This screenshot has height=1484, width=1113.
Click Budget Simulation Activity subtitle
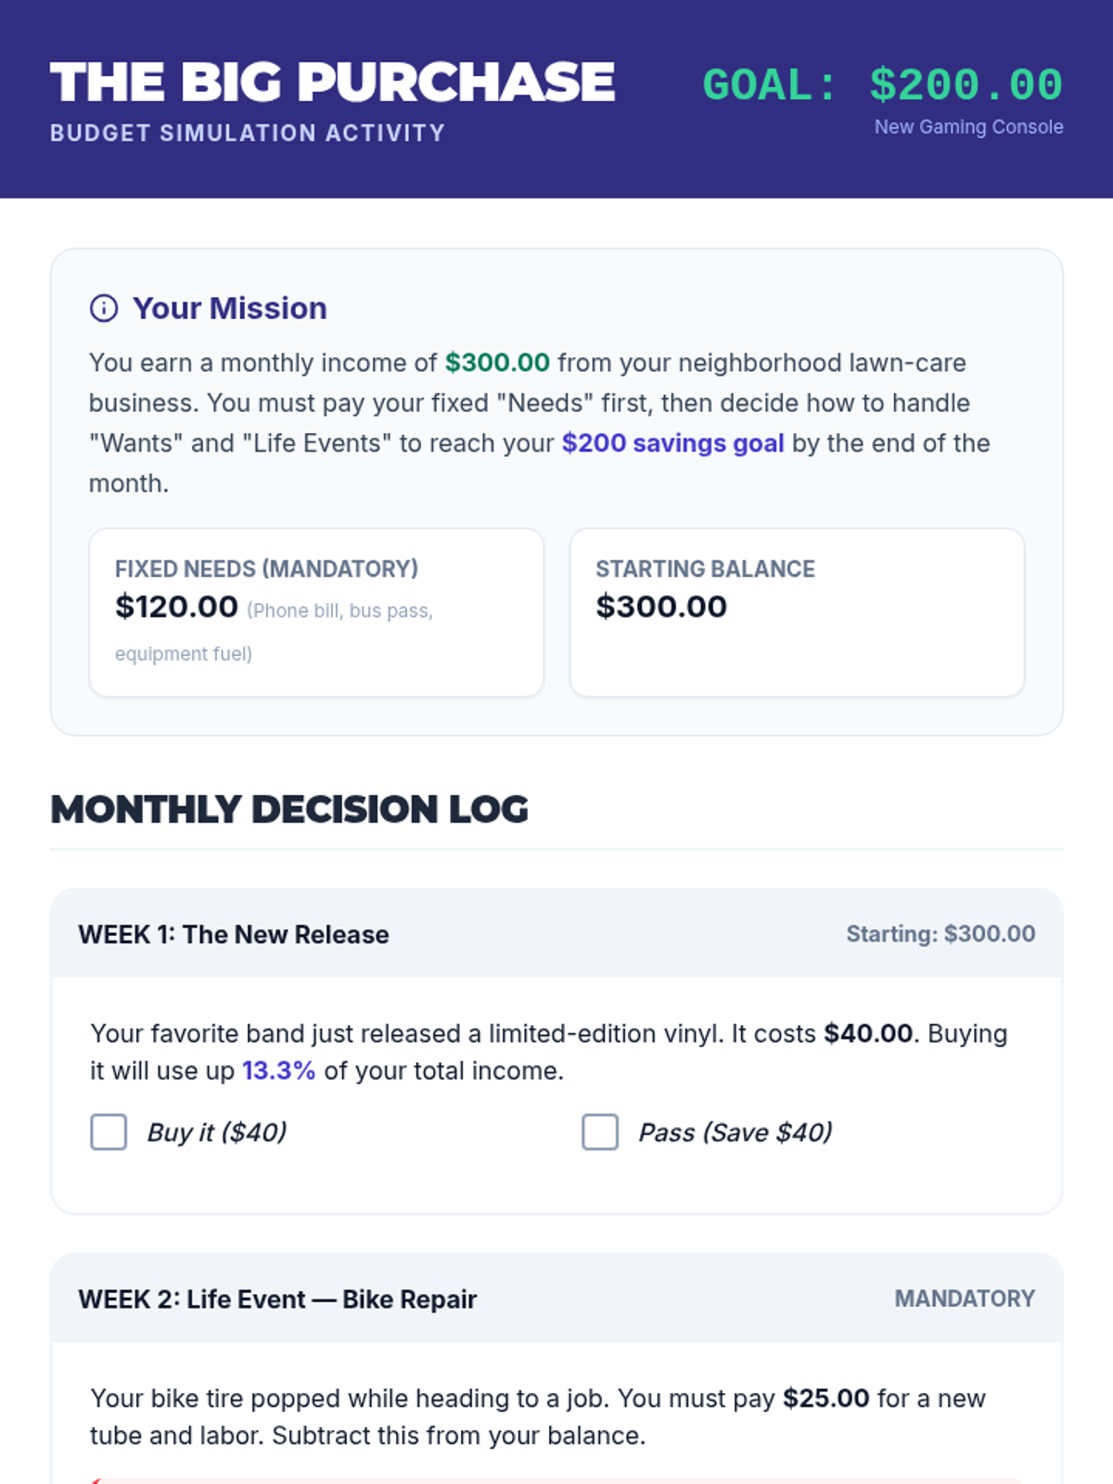click(x=248, y=133)
